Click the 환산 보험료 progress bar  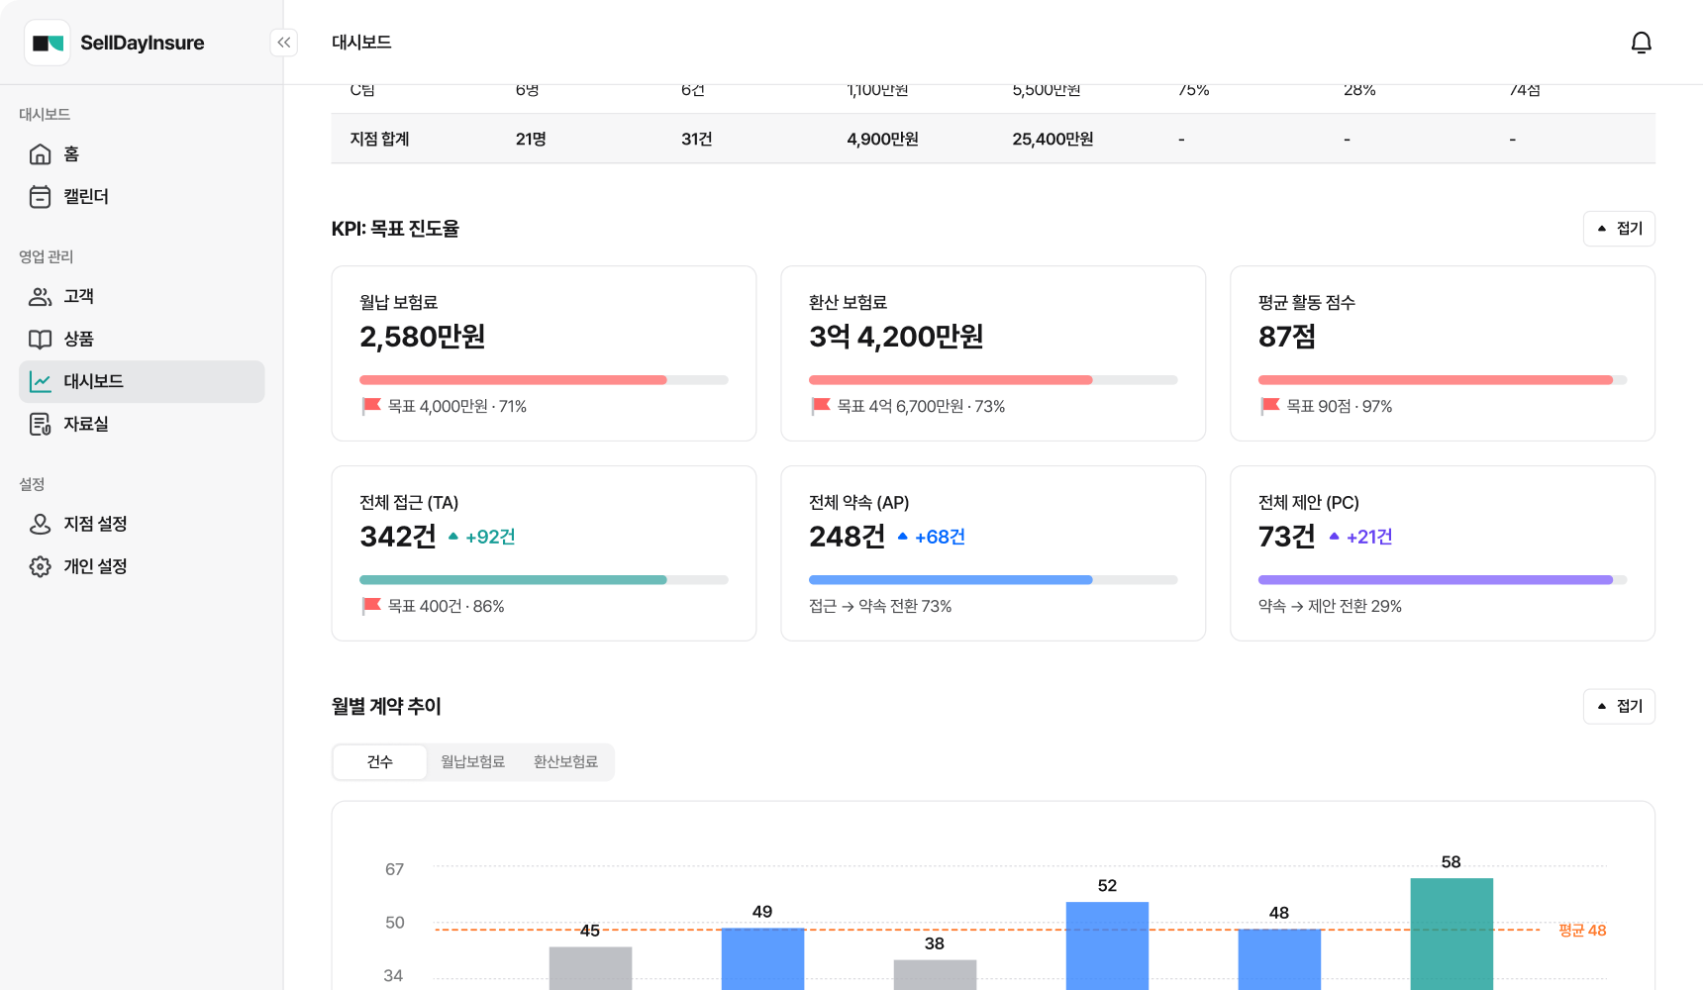[993, 380]
